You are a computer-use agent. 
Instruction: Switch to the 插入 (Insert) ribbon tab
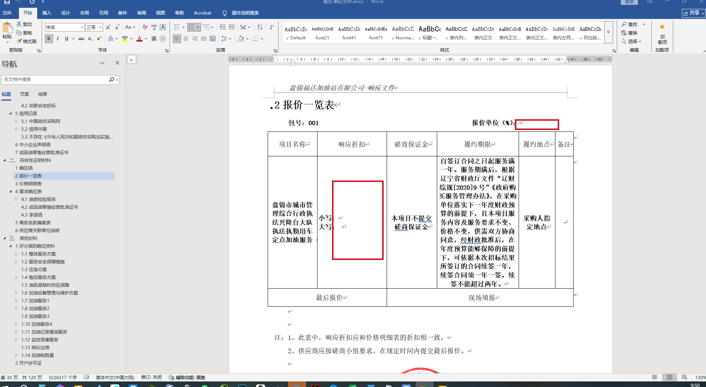[46, 13]
